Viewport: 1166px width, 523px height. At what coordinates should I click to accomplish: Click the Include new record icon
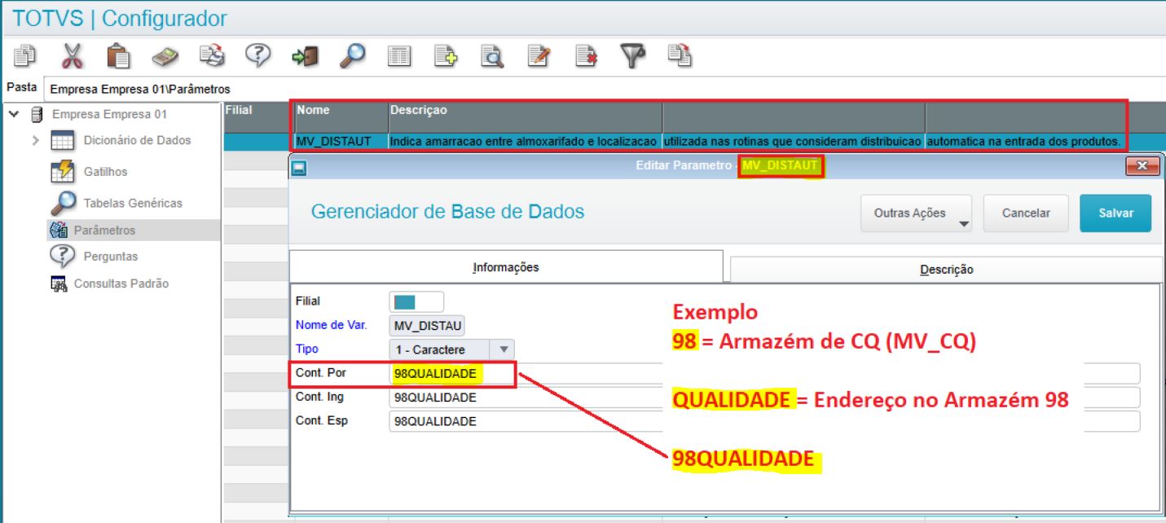point(446,56)
